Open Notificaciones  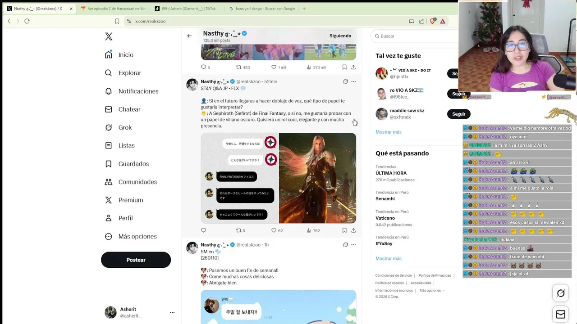pos(132,91)
